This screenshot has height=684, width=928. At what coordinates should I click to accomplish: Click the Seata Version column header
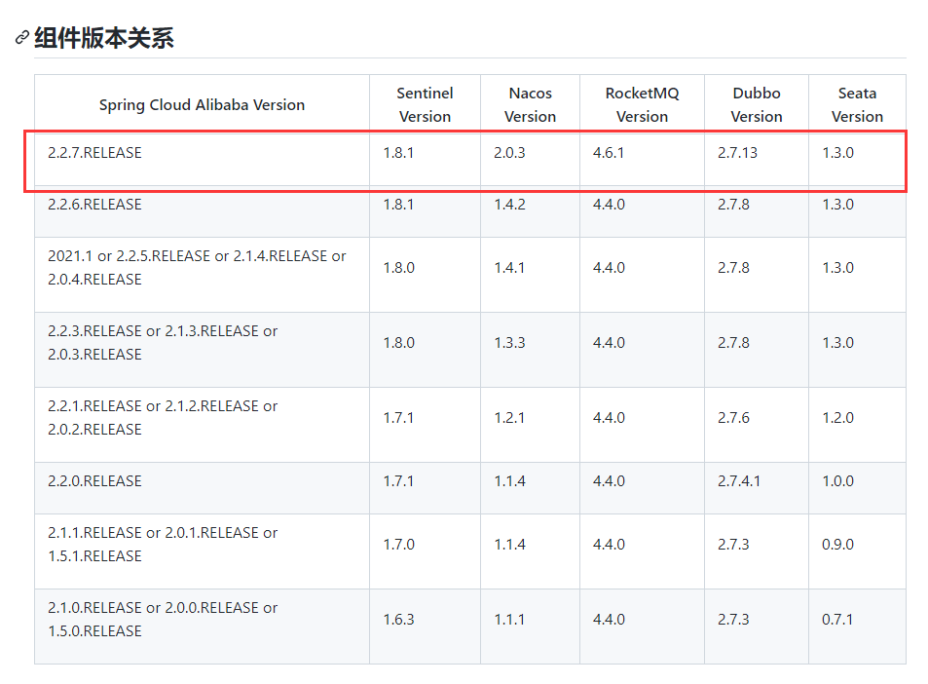click(857, 105)
